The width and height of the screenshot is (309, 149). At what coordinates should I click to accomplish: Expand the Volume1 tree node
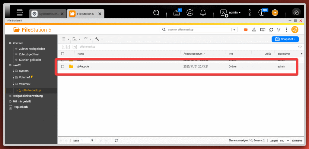point(14,78)
